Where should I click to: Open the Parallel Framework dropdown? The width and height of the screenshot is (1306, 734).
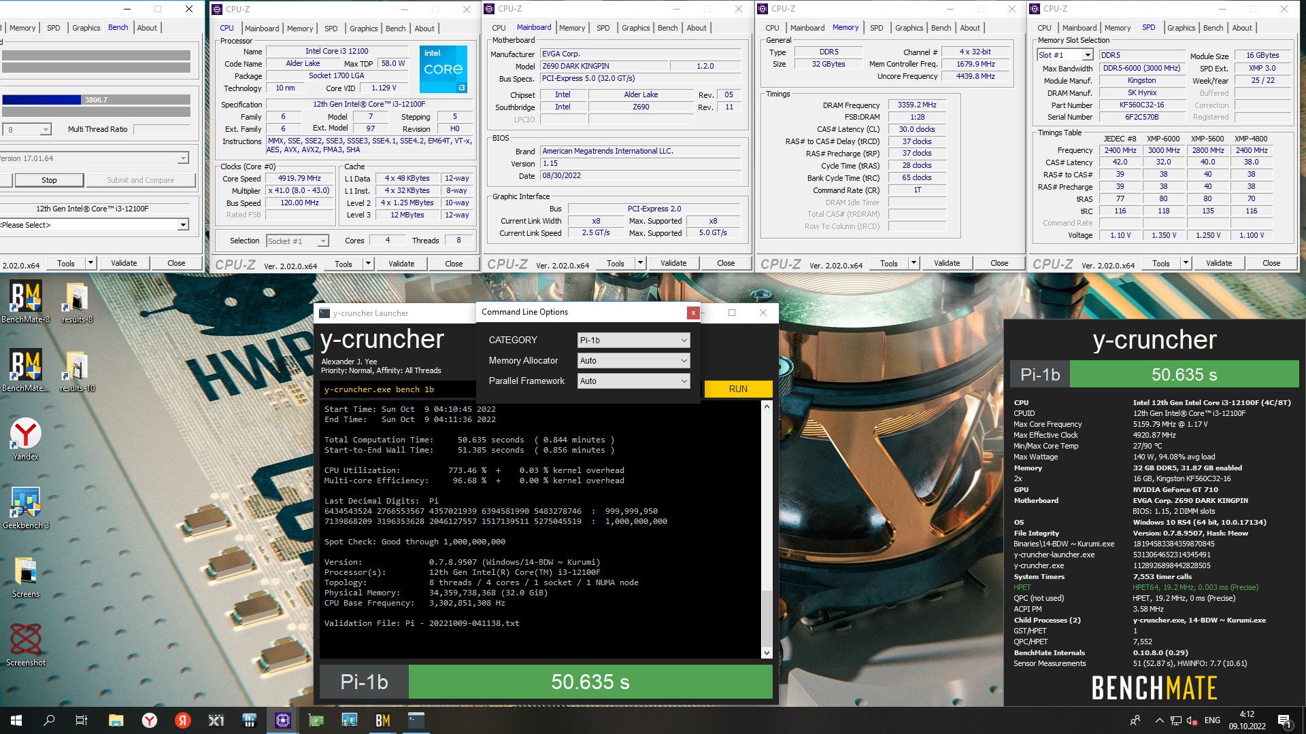pos(633,381)
